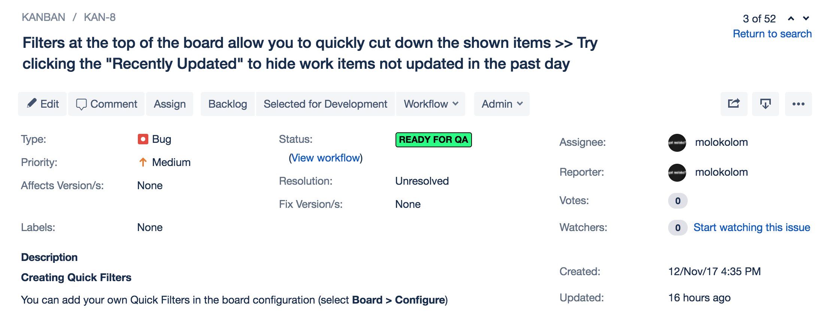The width and height of the screenshot is (827, 326).
Task: Expand the Workflow dropdown
Action: pos(431,104)
